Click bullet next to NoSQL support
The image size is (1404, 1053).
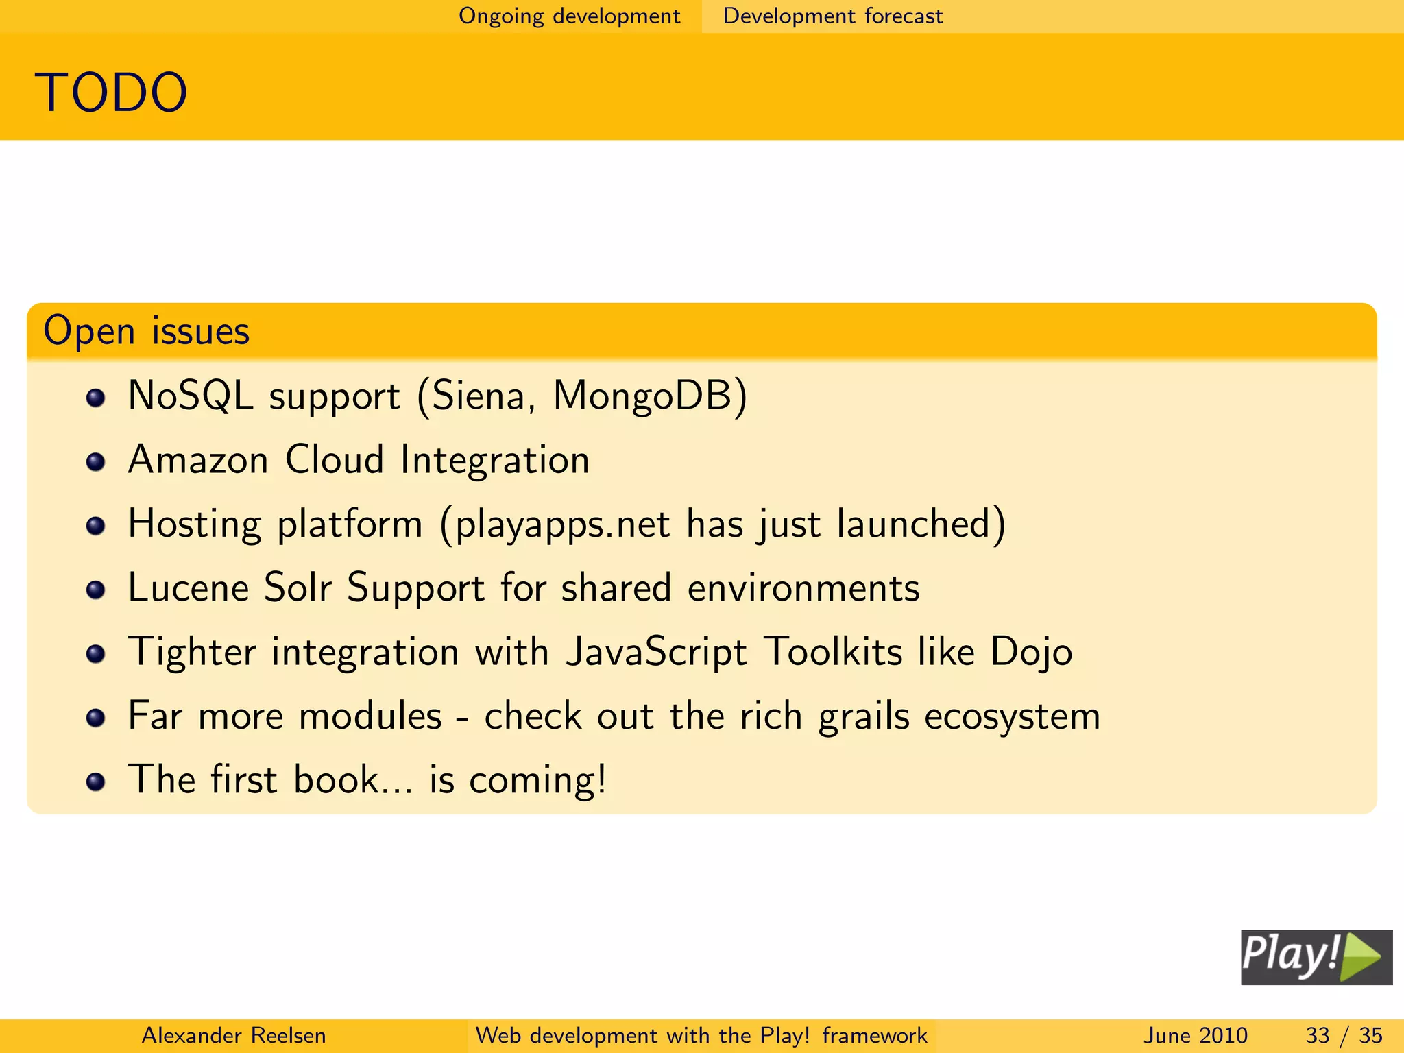pos(96,398)
